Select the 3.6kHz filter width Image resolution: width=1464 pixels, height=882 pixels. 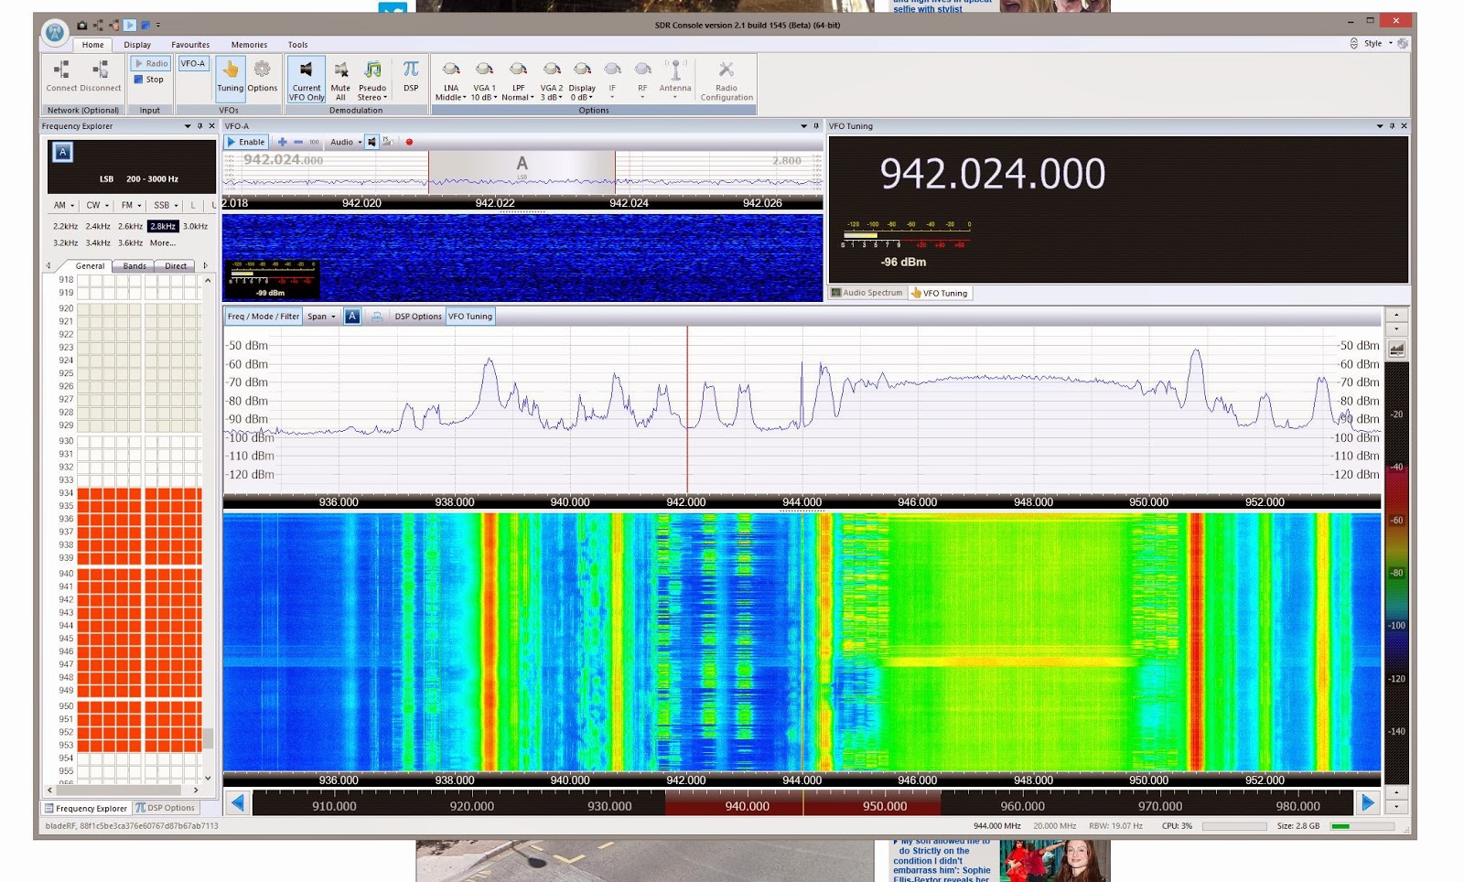click(130, 242)
